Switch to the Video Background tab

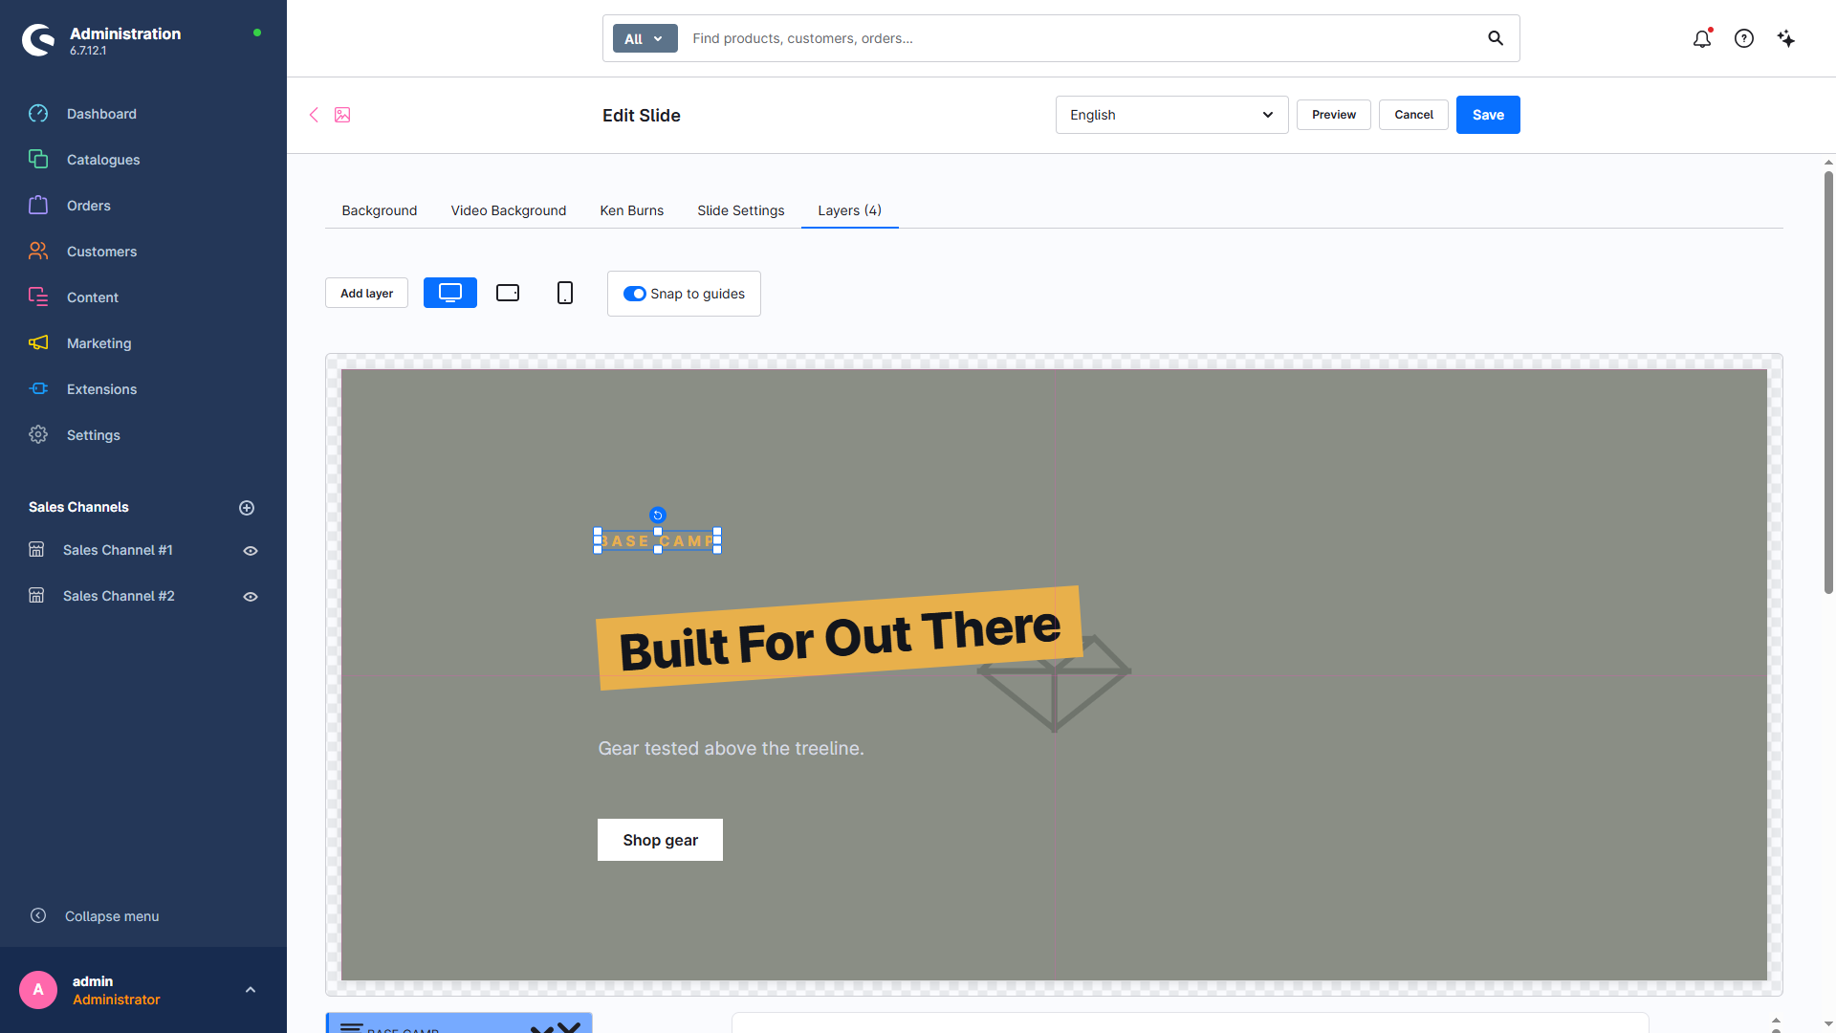click(509, 210)
